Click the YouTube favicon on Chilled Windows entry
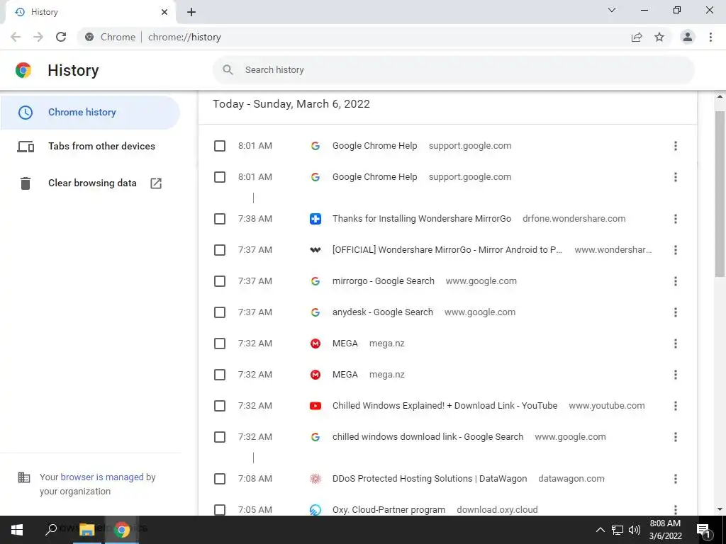The width and height of the screenshot is (726, 544). (x=315, y=406)
